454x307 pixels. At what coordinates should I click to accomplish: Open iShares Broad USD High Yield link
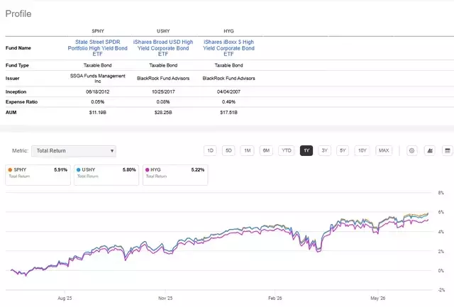coord(163,48)
